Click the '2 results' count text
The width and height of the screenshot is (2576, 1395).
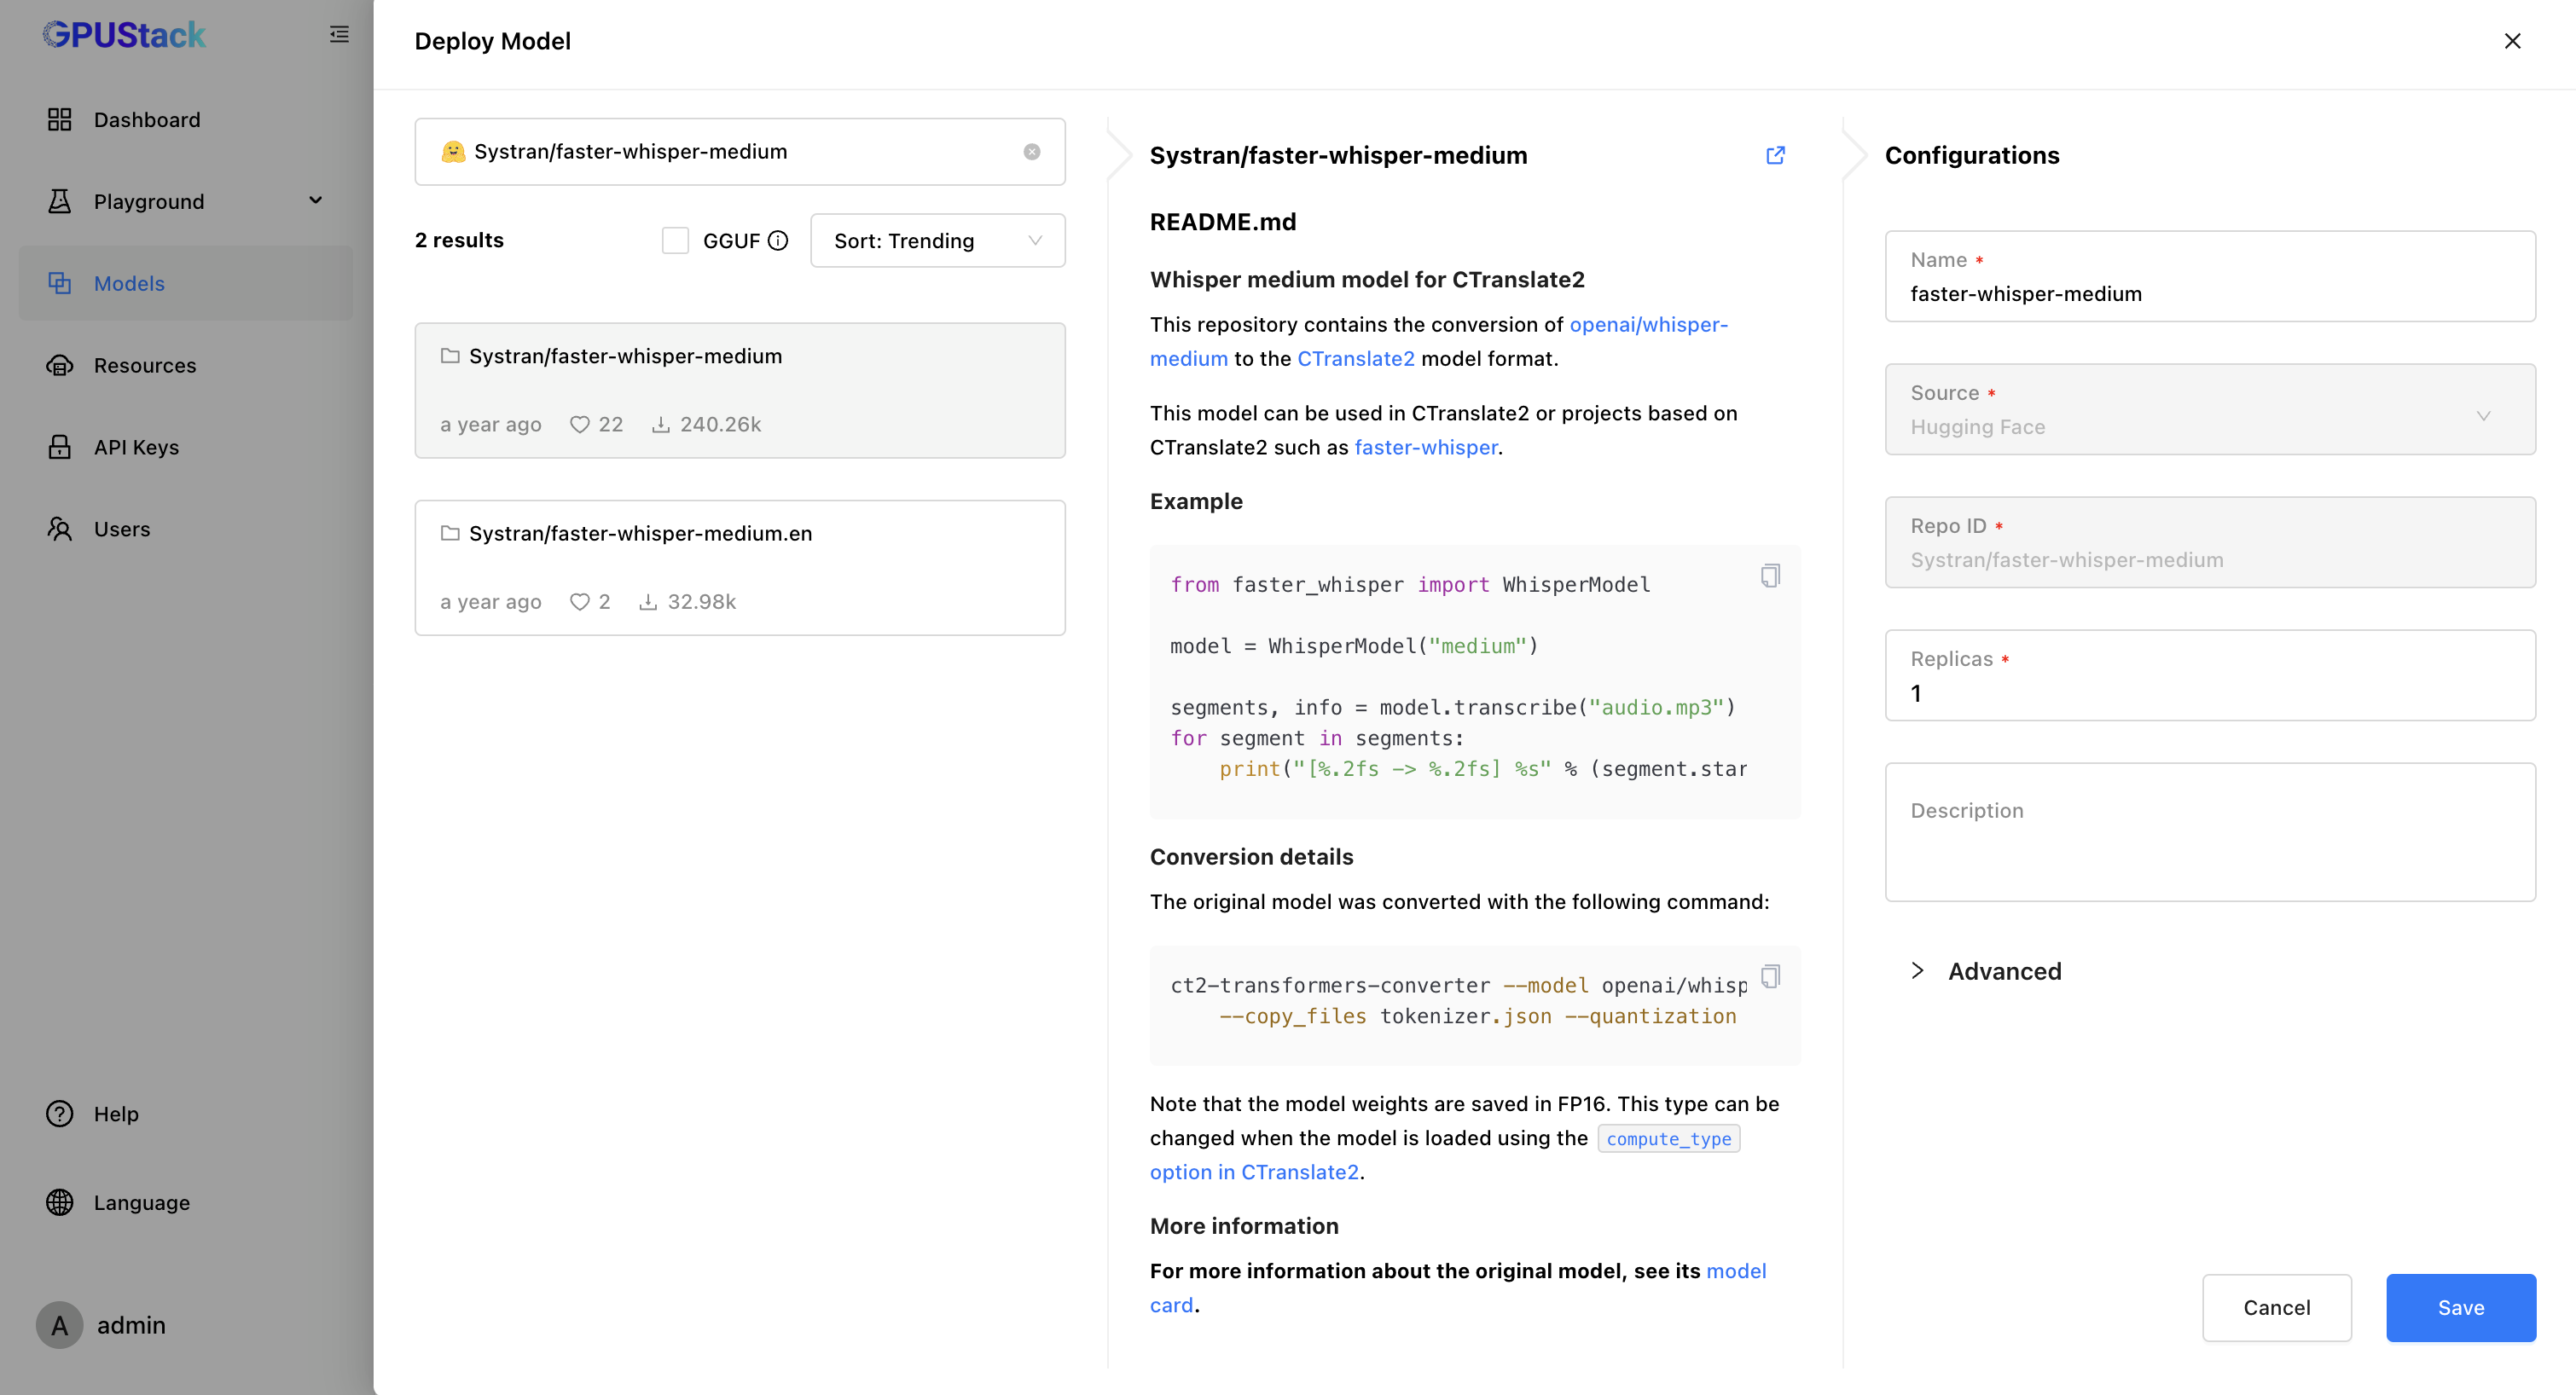[459, 241]
